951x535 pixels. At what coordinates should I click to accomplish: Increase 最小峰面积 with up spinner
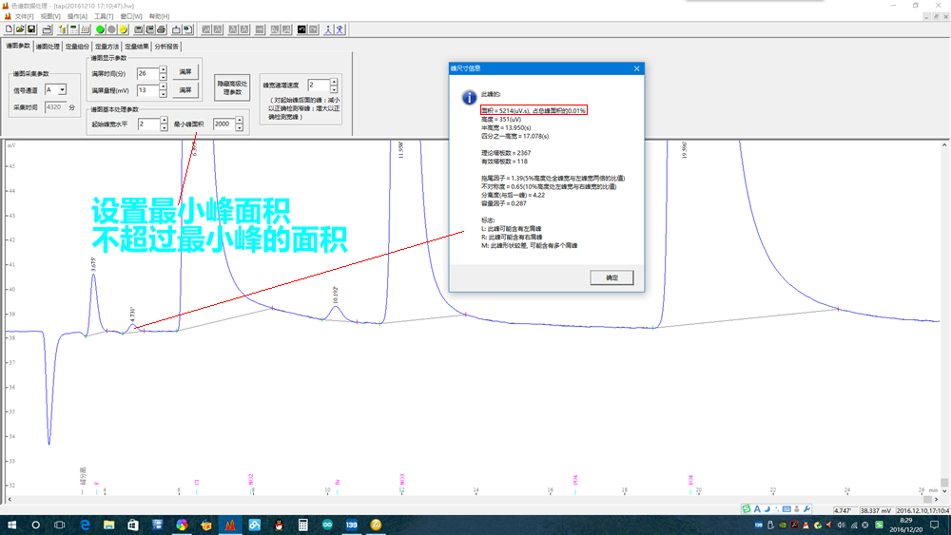[240, 121]
